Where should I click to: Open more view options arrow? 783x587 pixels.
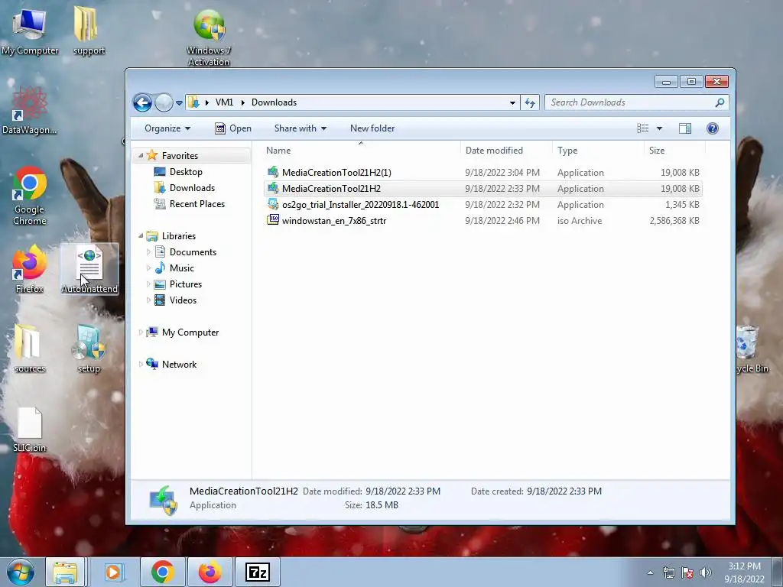coord(659,128)
